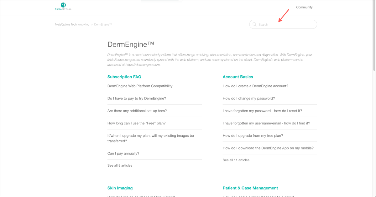Open 'How do I create a DermEngine account?'
This screenshot has width=376, height=197.
tap(255, 86)
